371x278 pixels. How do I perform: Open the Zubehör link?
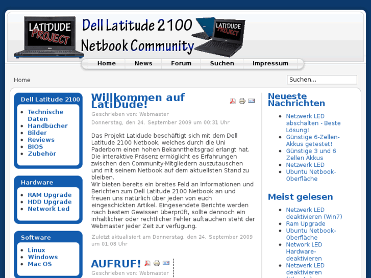(x=42, y=154)
